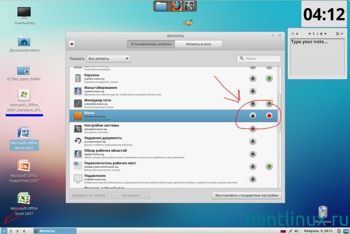Click the applets list vertical scrollbar

[x=279, y=113]
